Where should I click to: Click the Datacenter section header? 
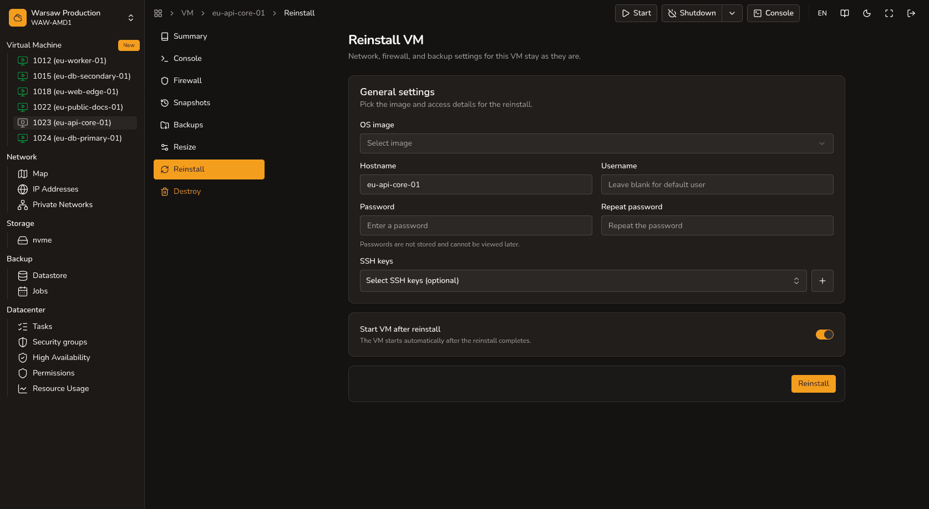click(x=26, y=310)
